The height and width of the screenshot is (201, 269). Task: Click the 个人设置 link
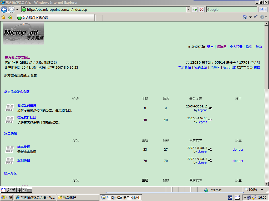[x=236, y=47]
